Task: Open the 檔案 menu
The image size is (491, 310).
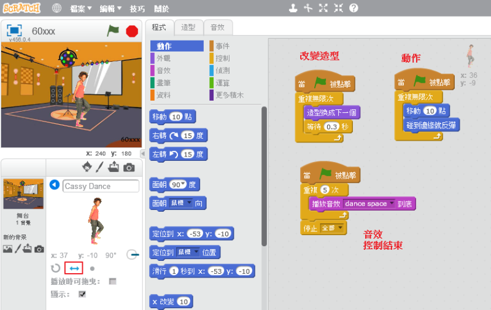Action: click(80, 9)
